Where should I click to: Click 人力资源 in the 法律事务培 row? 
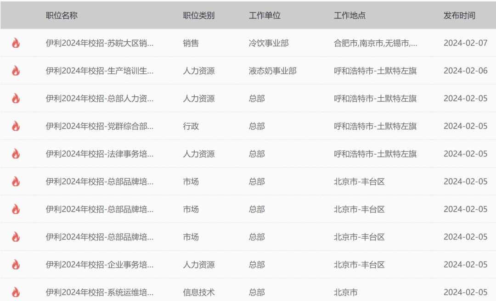[x=199, y=154]
